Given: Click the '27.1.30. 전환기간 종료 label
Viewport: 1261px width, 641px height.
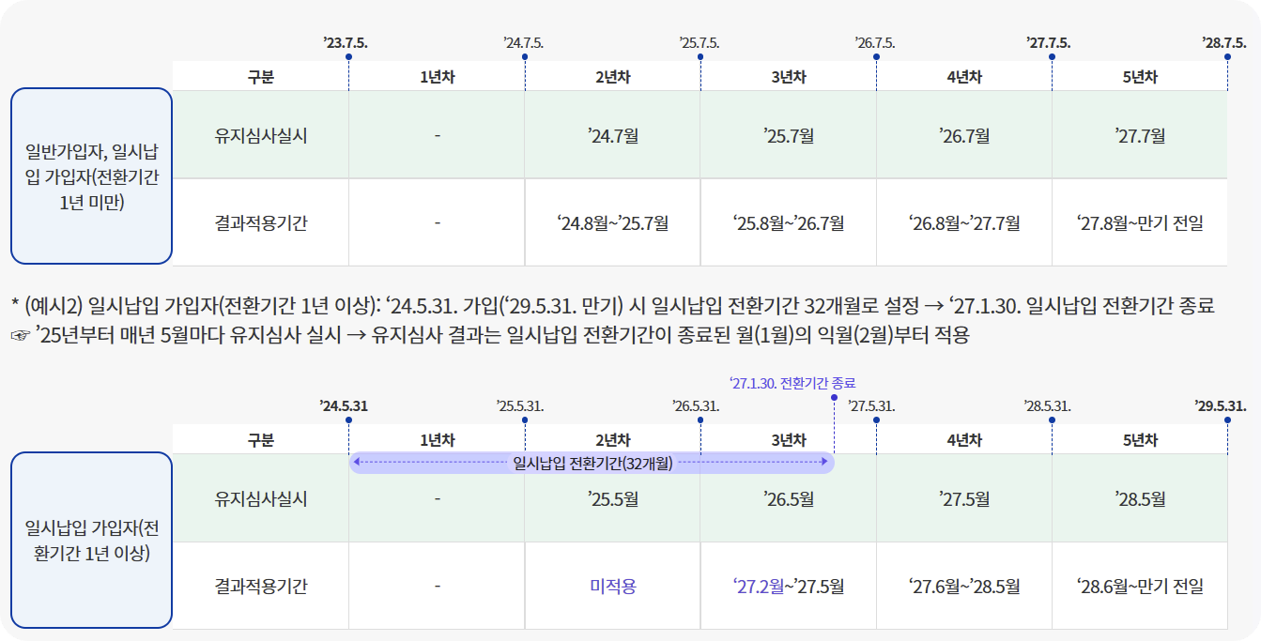Looking at the screenshot, I should click(x=792, y=383).
